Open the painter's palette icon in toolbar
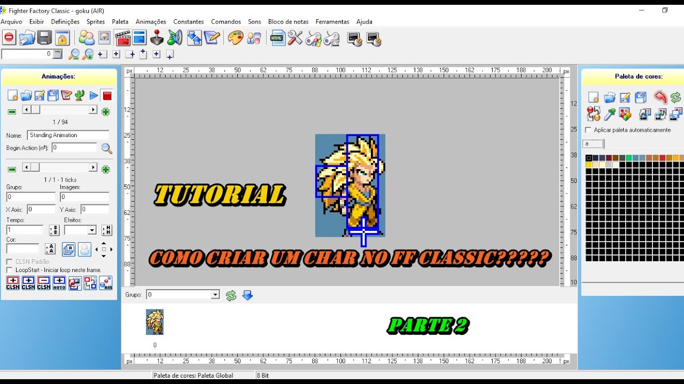The width and height of the screenshot is (684, 384). click(x=235, y=38)
